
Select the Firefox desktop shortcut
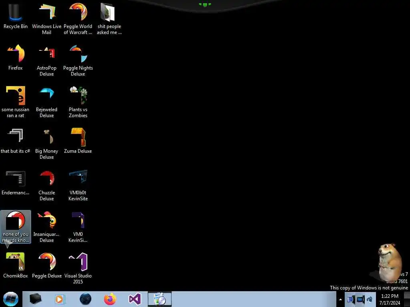click(16, 58)
